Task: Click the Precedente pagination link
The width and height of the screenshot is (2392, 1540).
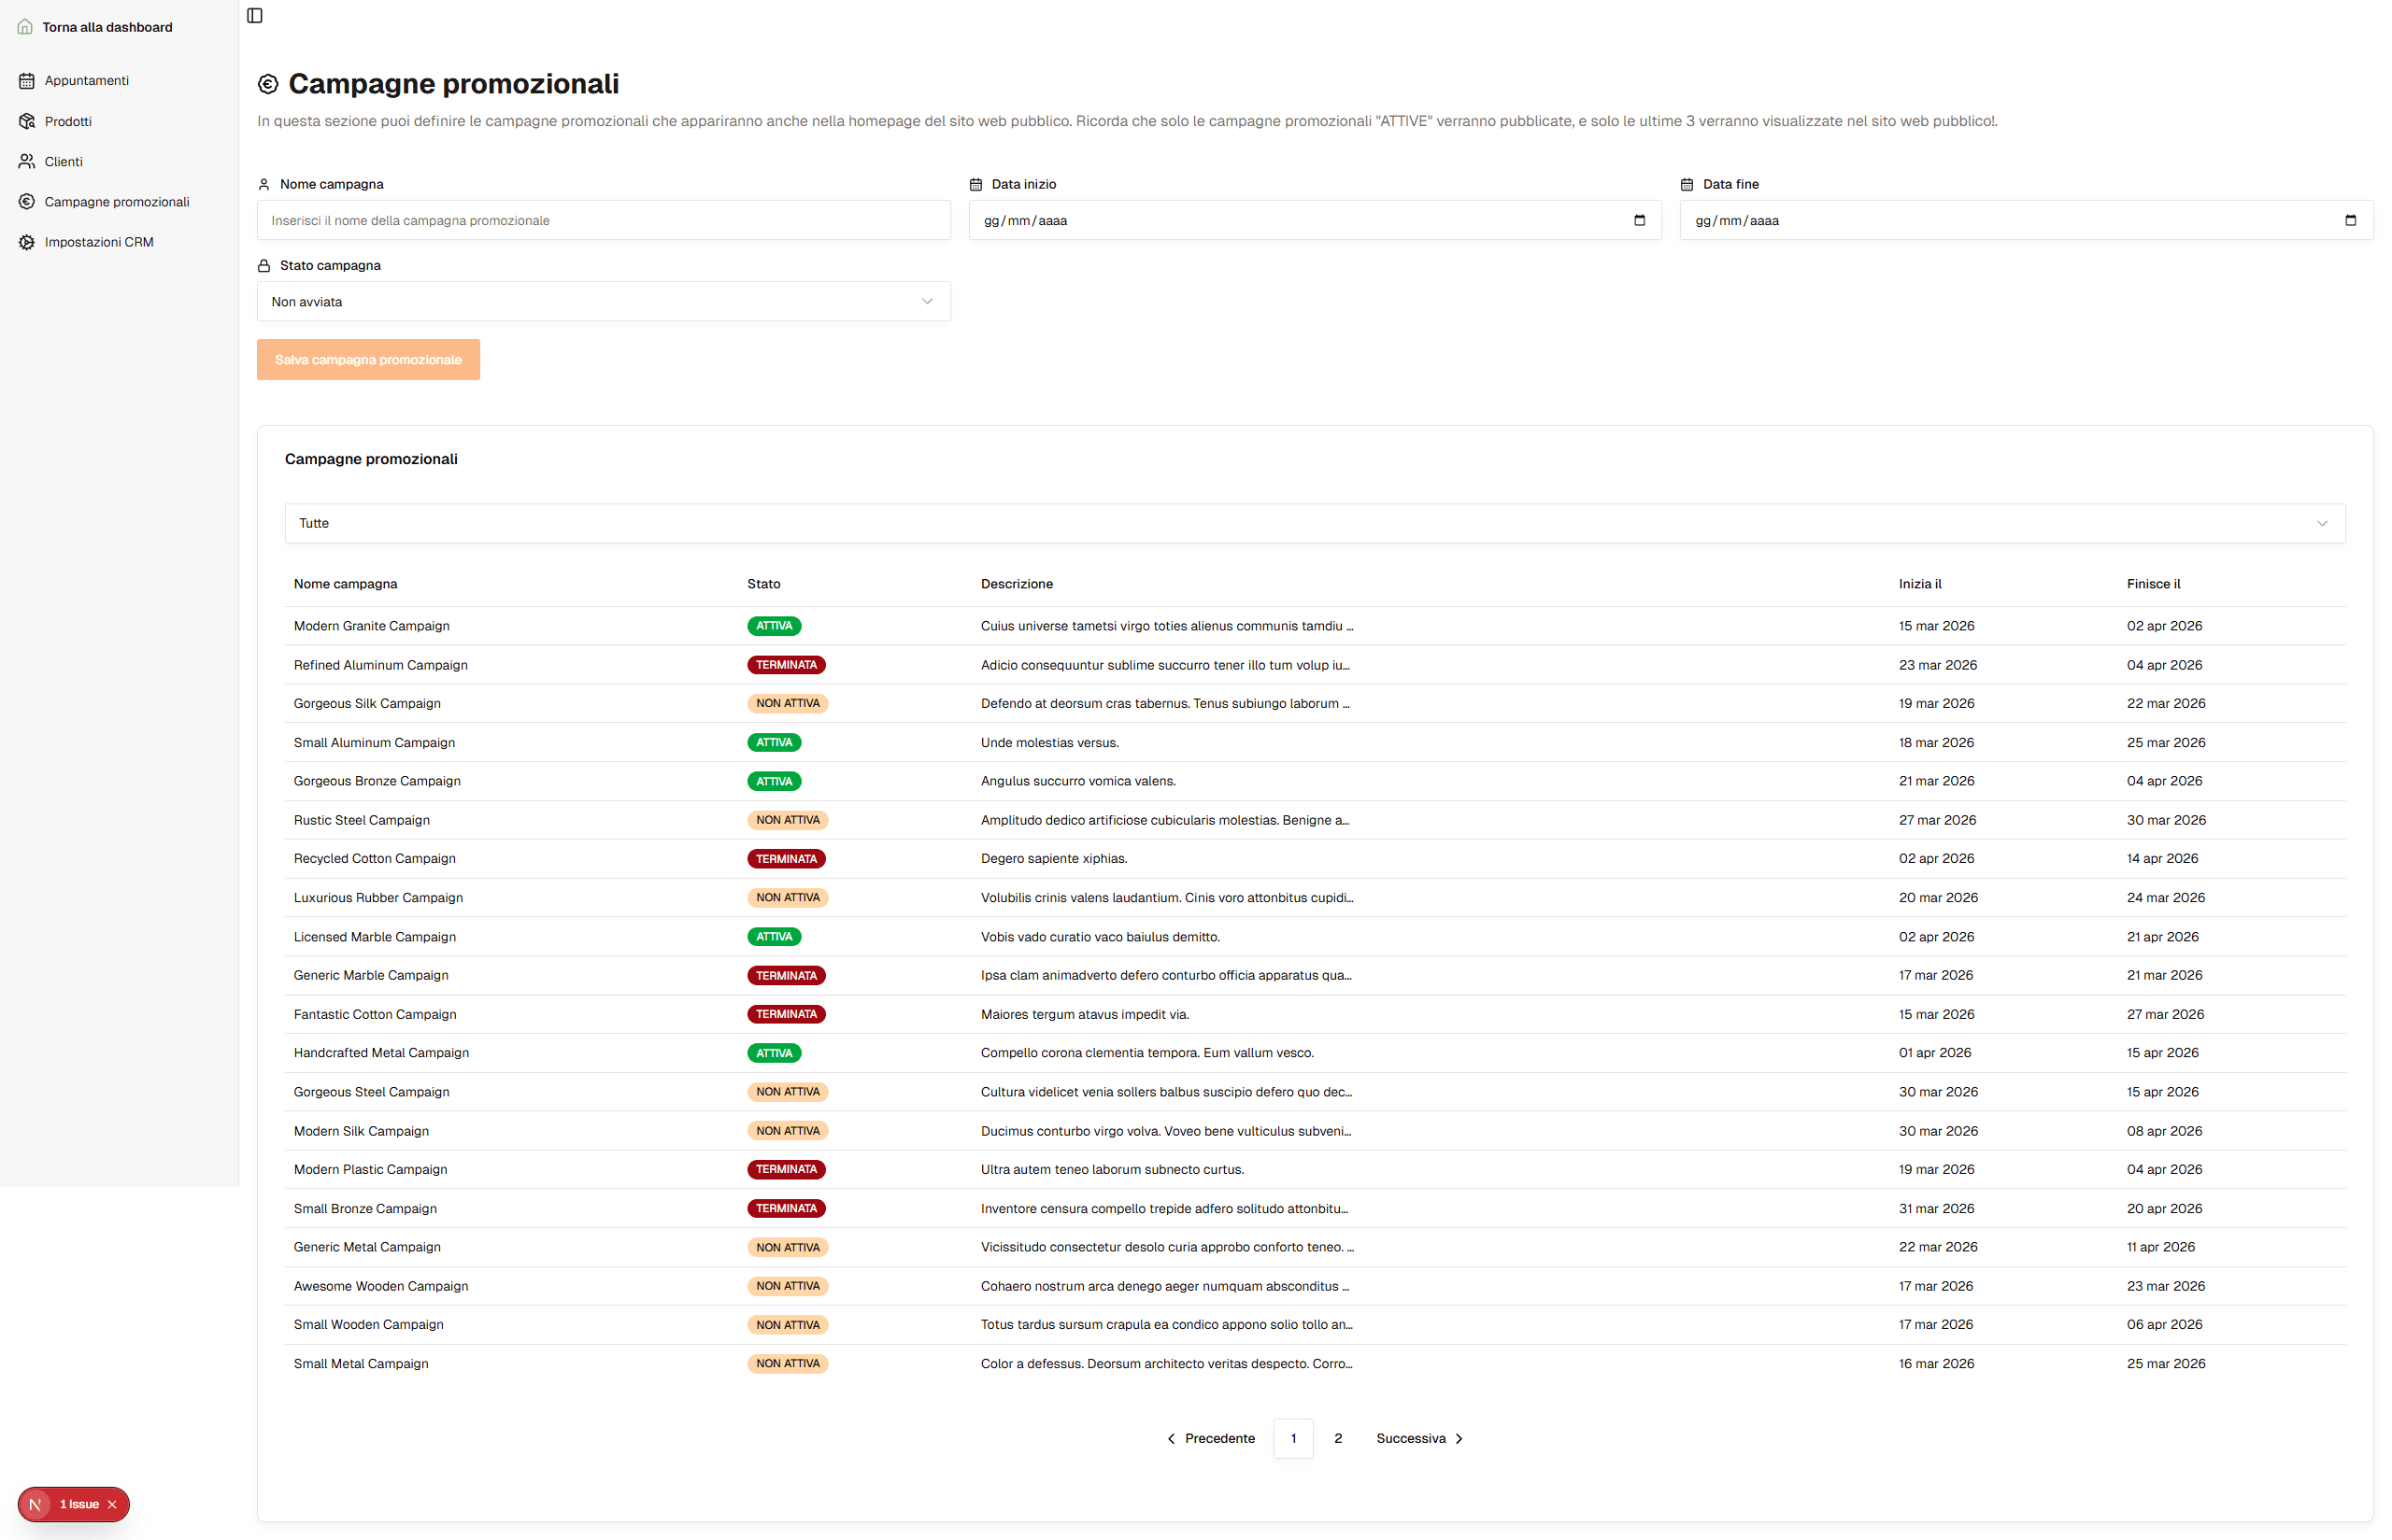Action: (1211, 1438)
